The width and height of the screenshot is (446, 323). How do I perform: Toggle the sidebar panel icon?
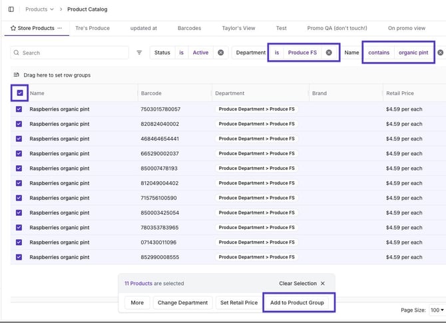tap(11, 9)
